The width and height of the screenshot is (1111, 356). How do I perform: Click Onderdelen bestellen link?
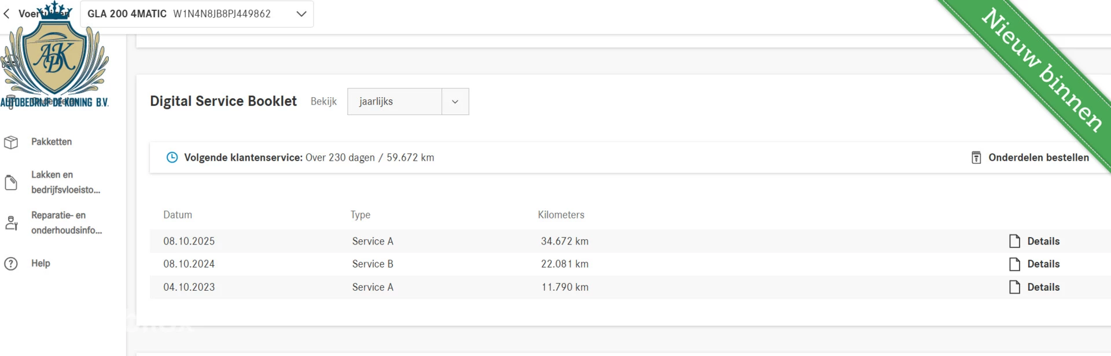click(x=1038, y=158)
